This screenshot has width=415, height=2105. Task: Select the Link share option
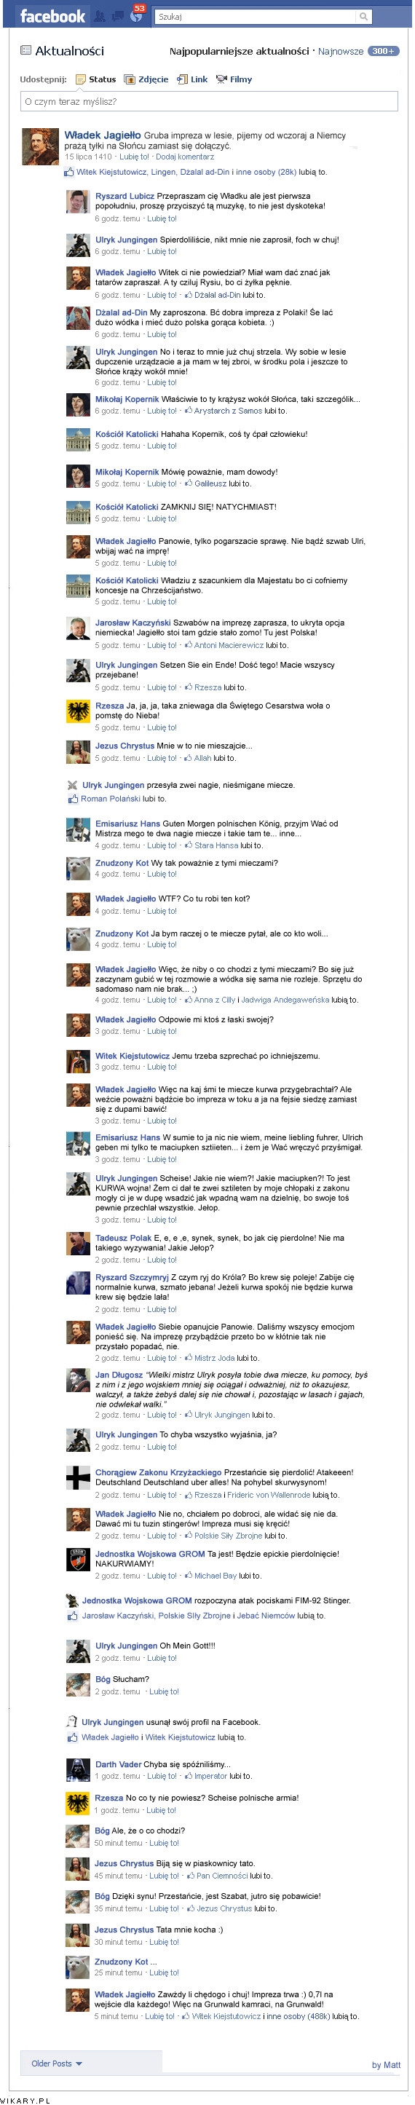click(193, 79)
